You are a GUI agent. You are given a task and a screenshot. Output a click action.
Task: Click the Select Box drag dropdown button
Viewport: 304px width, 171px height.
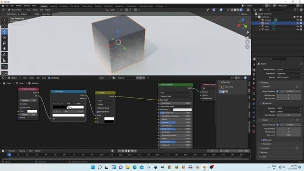tap(46, 14)
